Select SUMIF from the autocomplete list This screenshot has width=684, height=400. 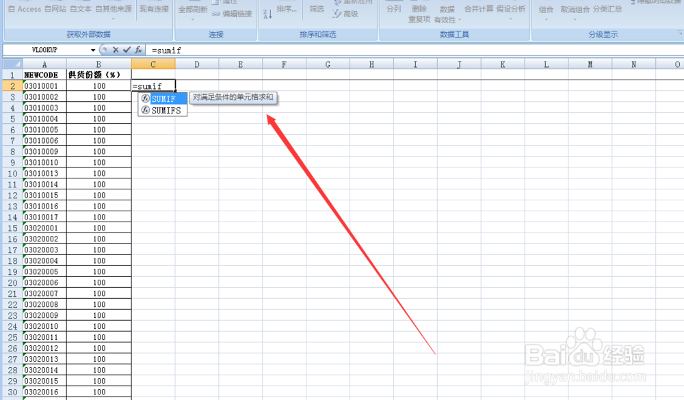click(x=163, y=99)
